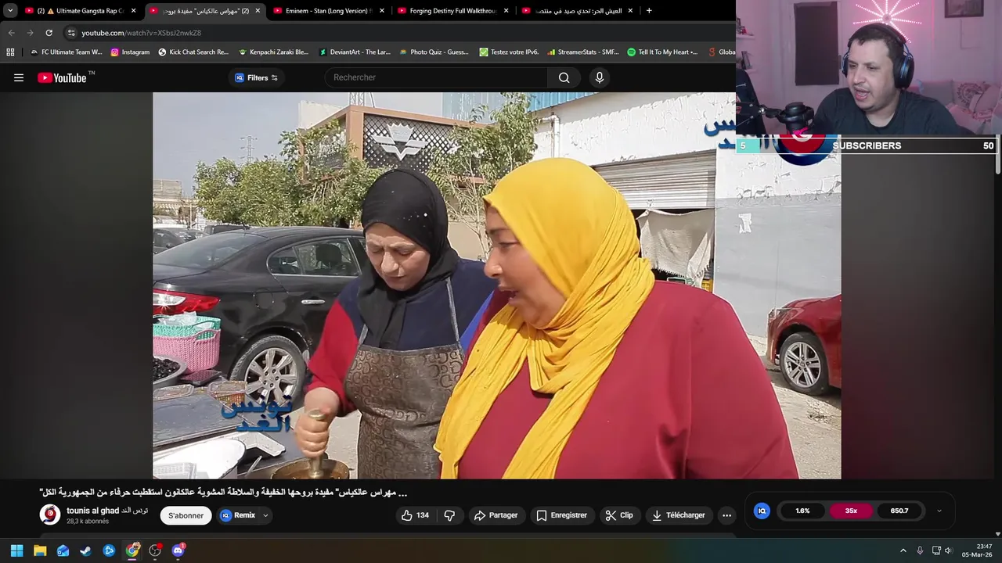The image size is (1002, 563).
Task: Click the search magnifier button
Action: coord(564,77)
